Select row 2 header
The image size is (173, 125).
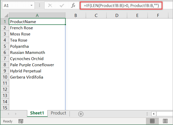click(x=5, y=28)
